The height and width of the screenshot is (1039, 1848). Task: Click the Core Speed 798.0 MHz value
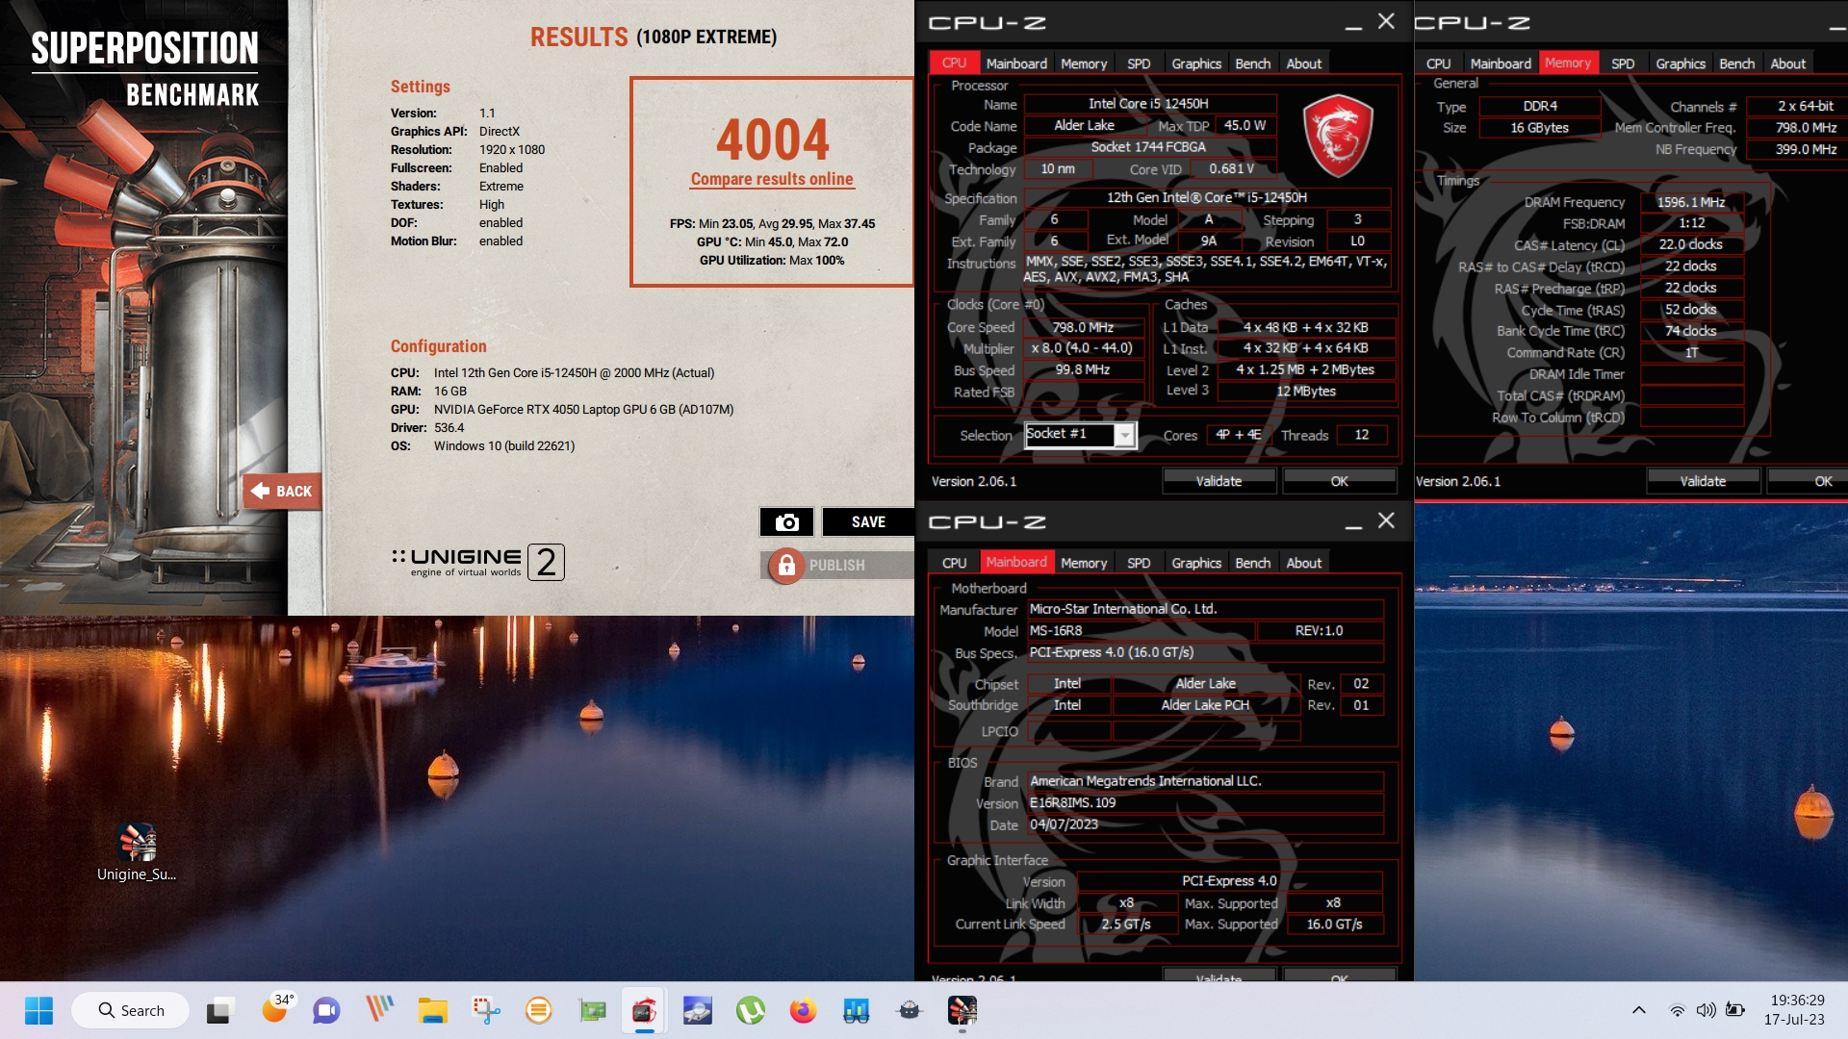1083,327
